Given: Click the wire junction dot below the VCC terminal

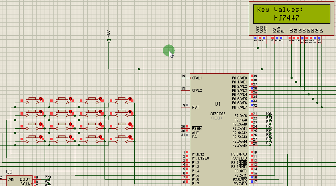Looking at the screenshot, I should (139, 69).
